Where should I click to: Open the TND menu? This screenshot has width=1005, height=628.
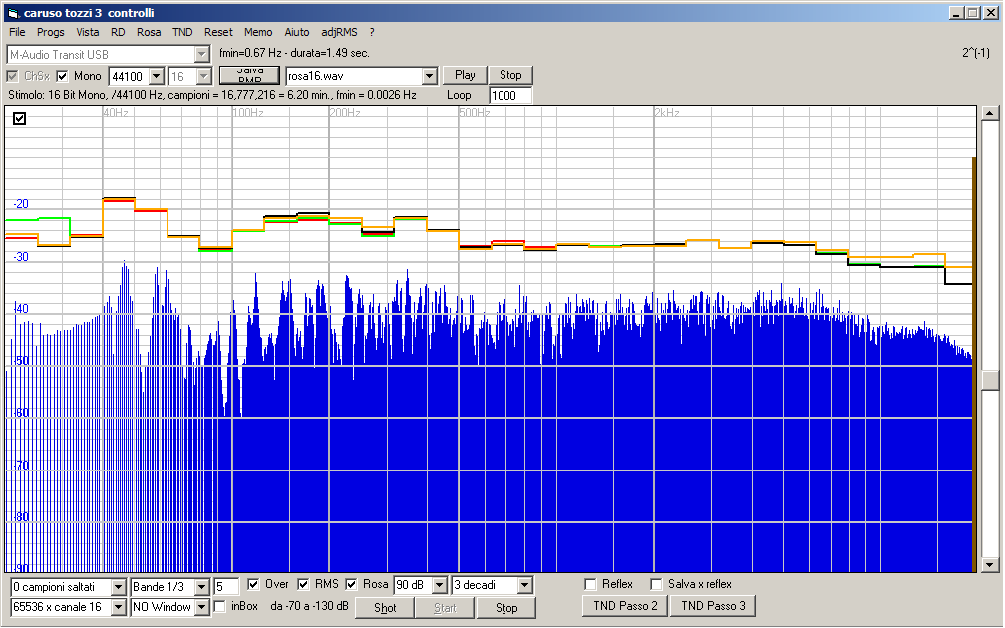click(x=182, y=32)
